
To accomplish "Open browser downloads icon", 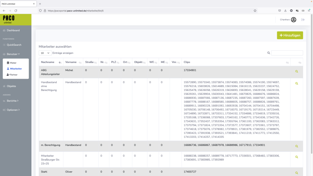I will click(x=286, y=11).
